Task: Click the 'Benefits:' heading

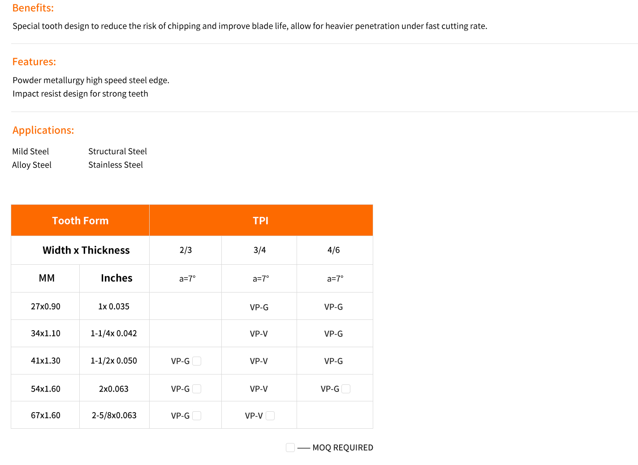Action: pyautogui.click(x=33, y=8)
